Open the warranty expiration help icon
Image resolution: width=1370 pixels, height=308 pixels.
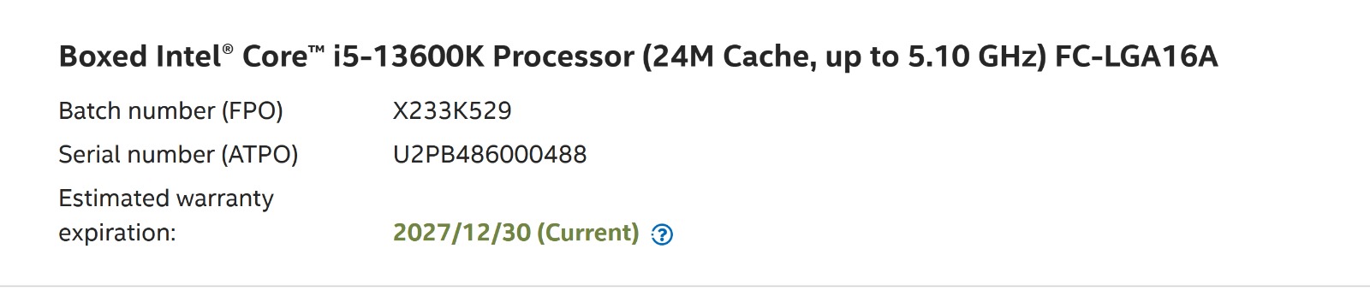pyautogui.click(x=662, y=234)
